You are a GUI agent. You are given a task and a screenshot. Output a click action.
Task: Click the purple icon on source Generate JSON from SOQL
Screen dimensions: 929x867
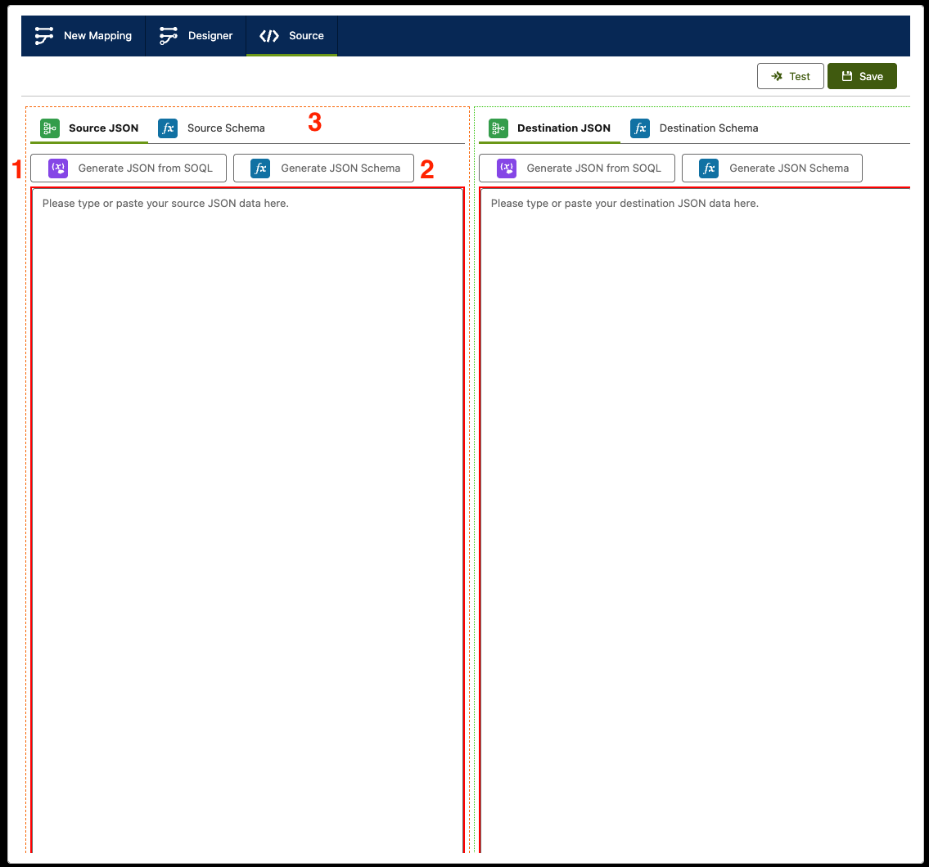pyautogui.click(x=58, y=168)
